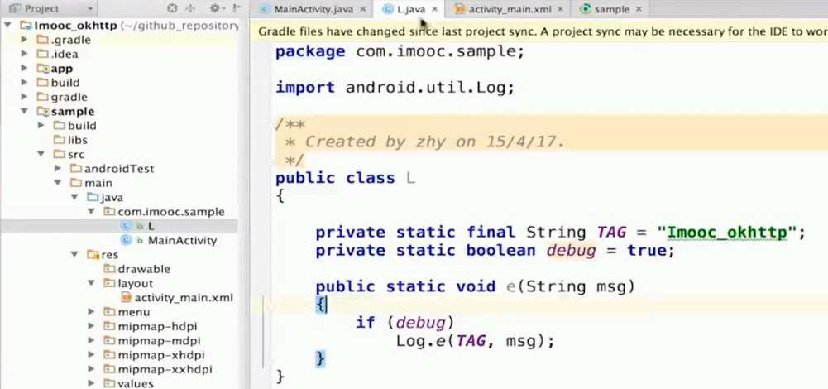Select the L.java tab
The width and height of the screenshot is (828, 389).
click(x=411, y=9)
